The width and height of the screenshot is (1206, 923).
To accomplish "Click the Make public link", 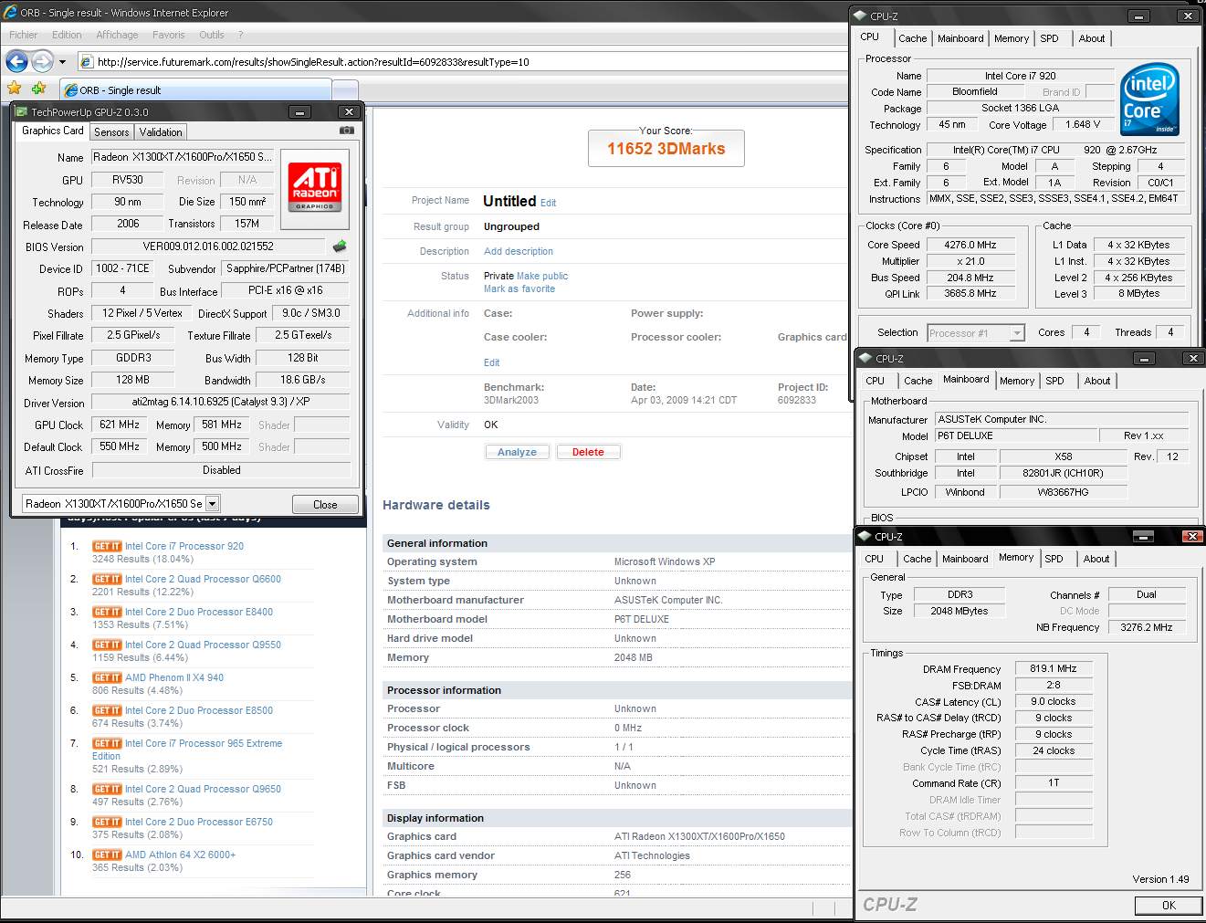I will 542,276.
